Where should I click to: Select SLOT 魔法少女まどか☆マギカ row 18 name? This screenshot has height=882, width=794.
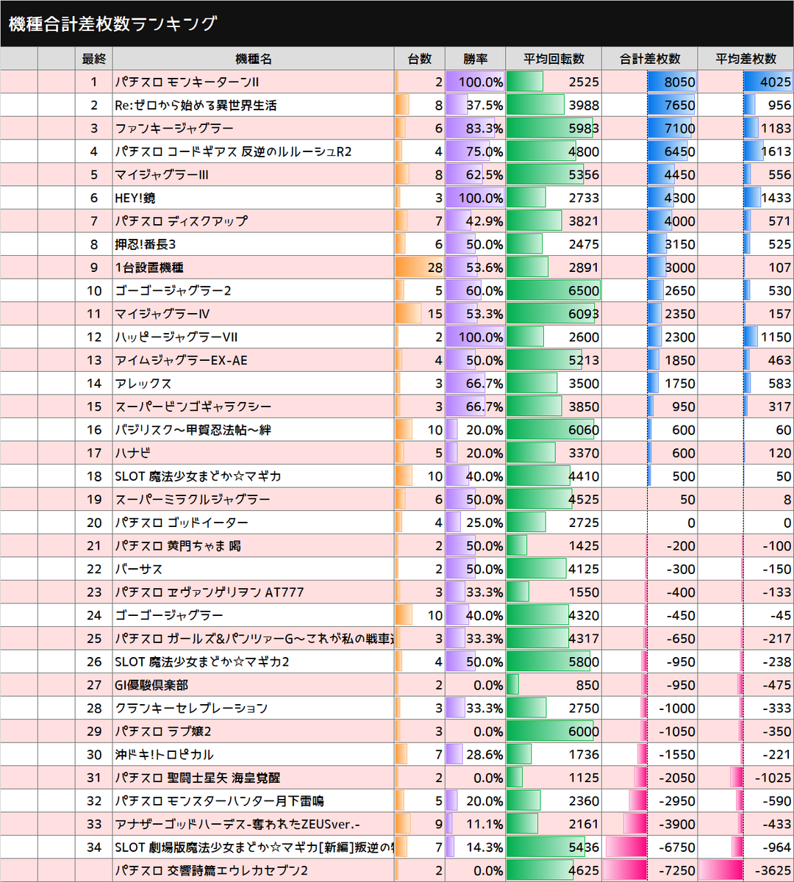coord(198,476)
